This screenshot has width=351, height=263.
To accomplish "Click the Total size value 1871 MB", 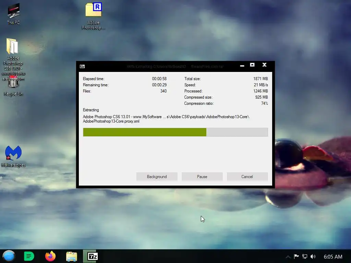I will point(261,79).
